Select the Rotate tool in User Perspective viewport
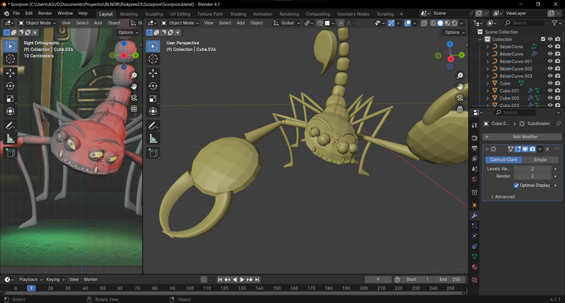This screenshot has height=303, width=565. pyautogui.click(x=153, y=86)
